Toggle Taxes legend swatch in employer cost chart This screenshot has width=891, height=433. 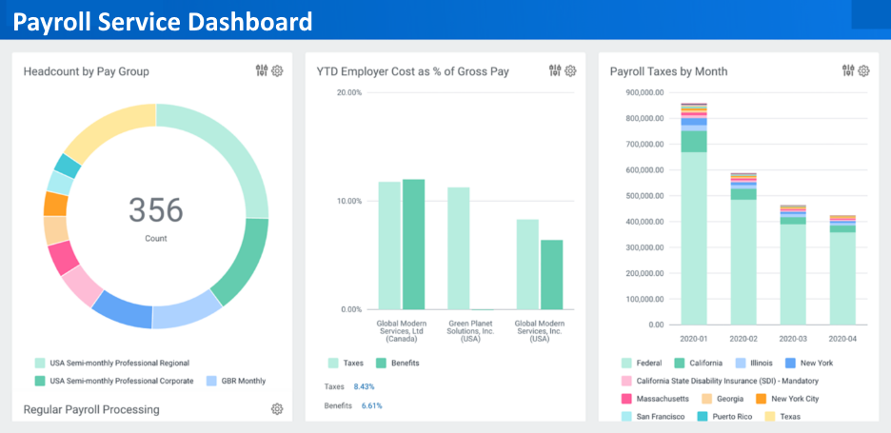pos(333,363)
